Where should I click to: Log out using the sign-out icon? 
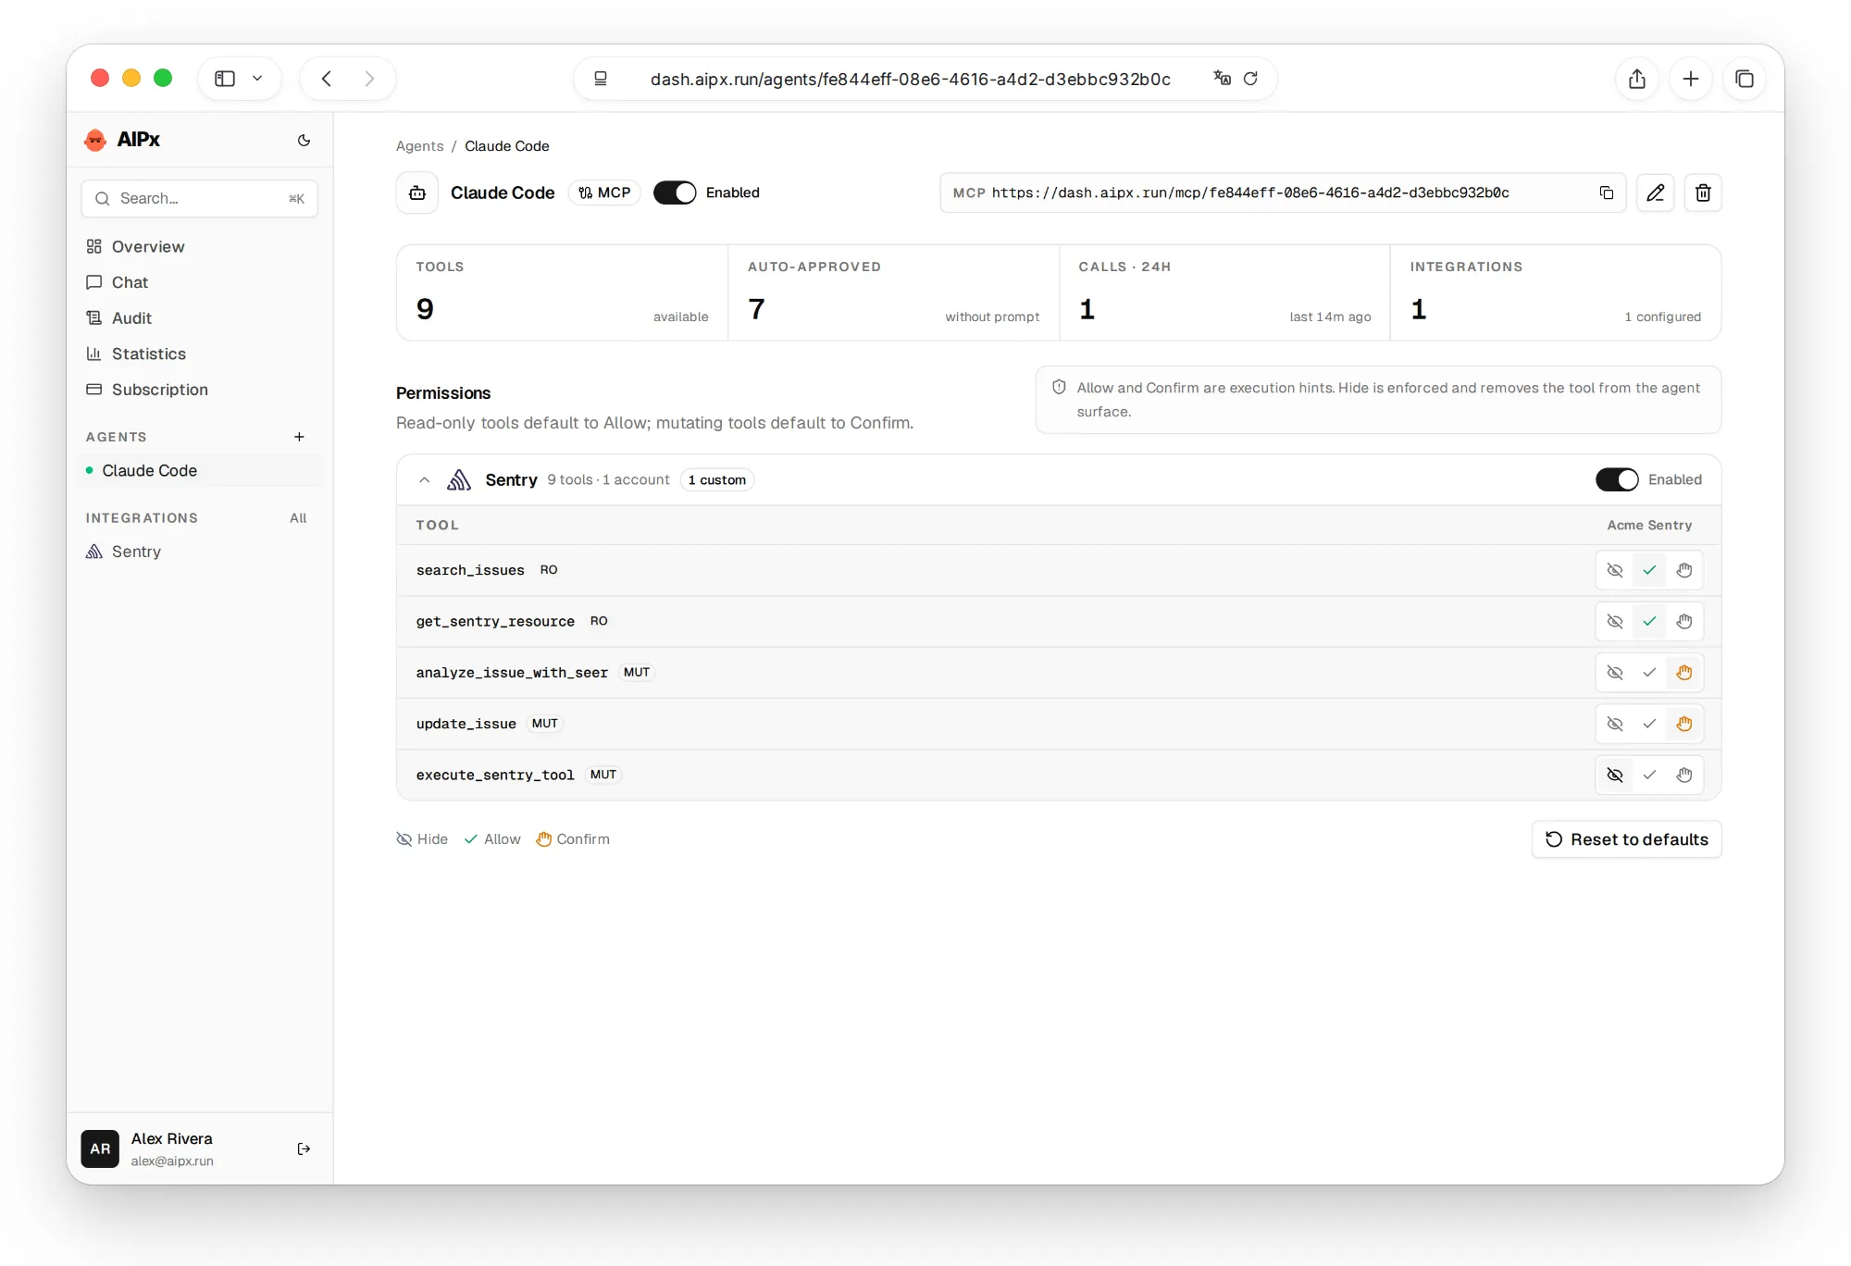(304, 1148)
